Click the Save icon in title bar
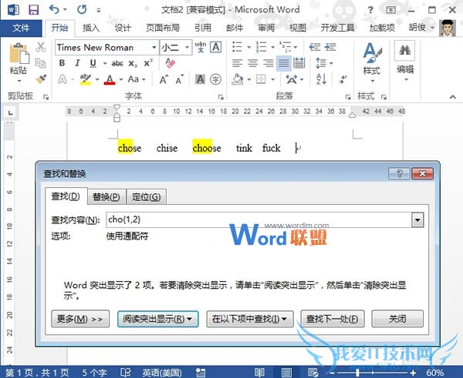 pos(33,10)
